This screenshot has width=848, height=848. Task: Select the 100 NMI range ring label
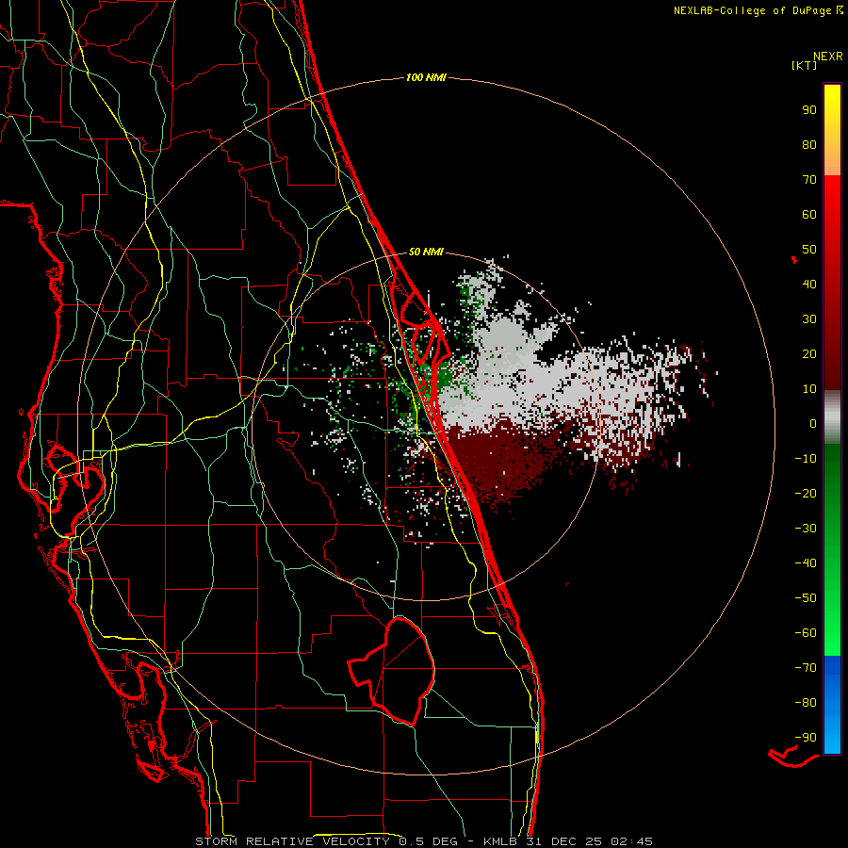pos(426,77)
